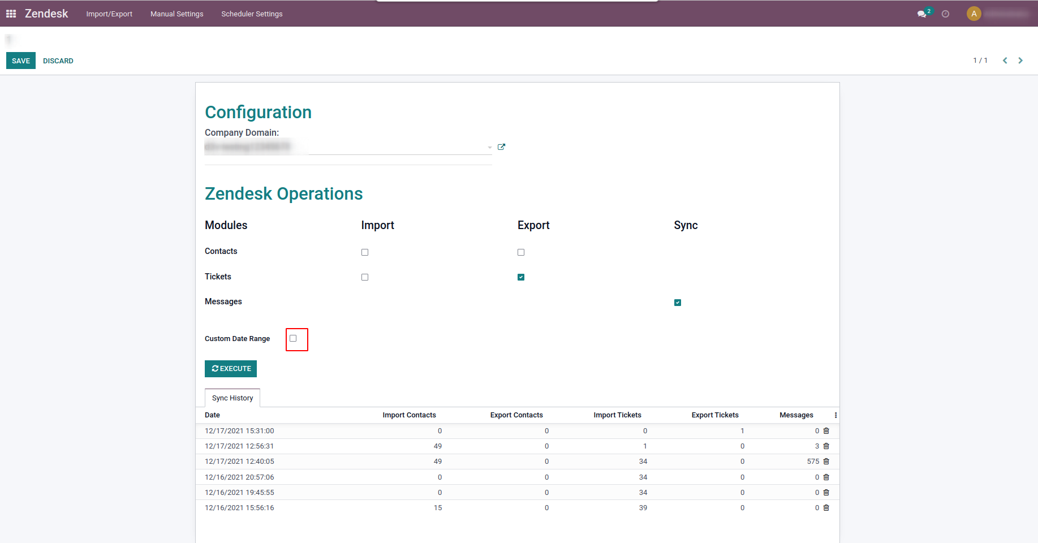This screenshot has height=543, width=1038.
Task: Enable Contacts export checkbox
Action: (521, 252)
